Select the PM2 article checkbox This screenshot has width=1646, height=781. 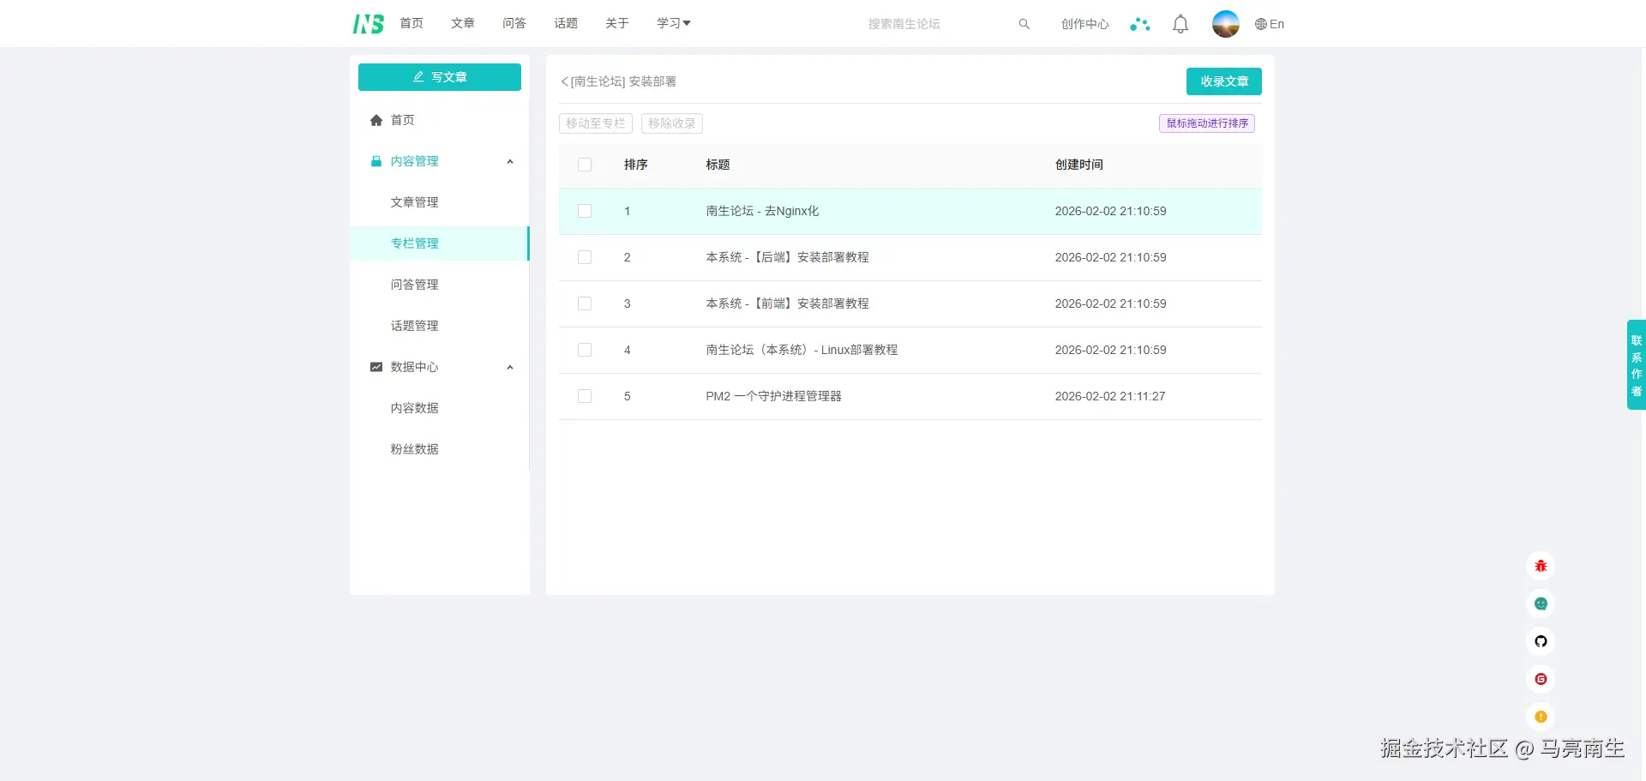click(x=585, y=396)
